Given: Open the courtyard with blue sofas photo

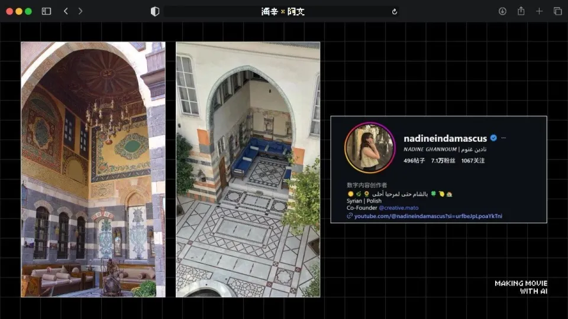Looking at the screenshot, I should coord(248,169).
